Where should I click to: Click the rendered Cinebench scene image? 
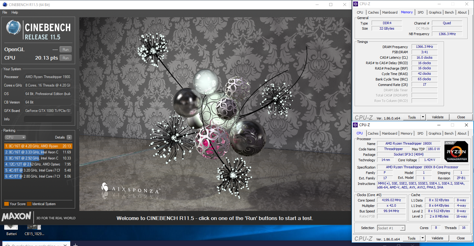215,114
